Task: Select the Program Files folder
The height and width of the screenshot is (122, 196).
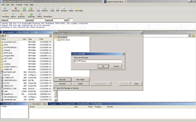Action: point(9,56)
